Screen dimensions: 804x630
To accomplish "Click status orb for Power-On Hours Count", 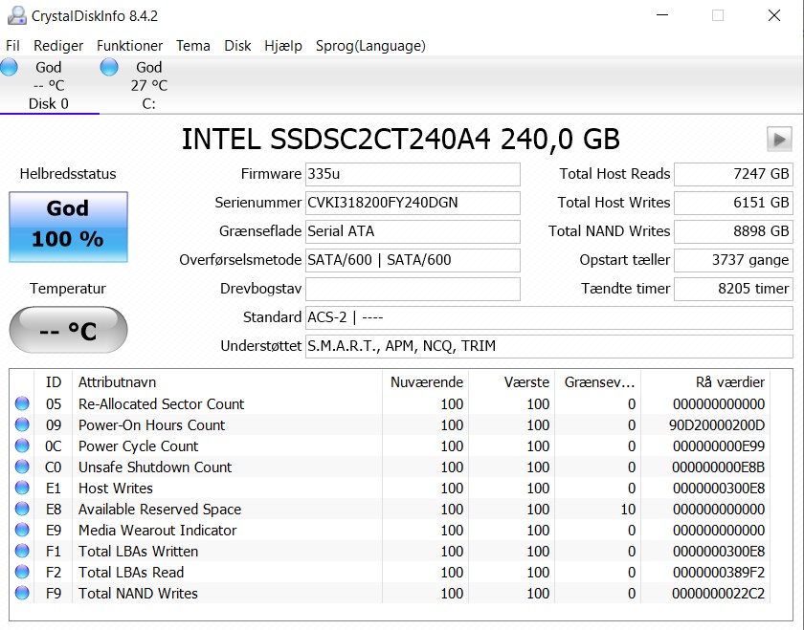I will tap(22, 424).
